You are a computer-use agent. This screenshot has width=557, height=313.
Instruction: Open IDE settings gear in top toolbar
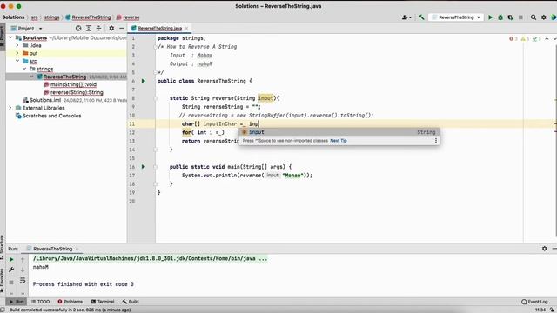[x=543, y=17]
